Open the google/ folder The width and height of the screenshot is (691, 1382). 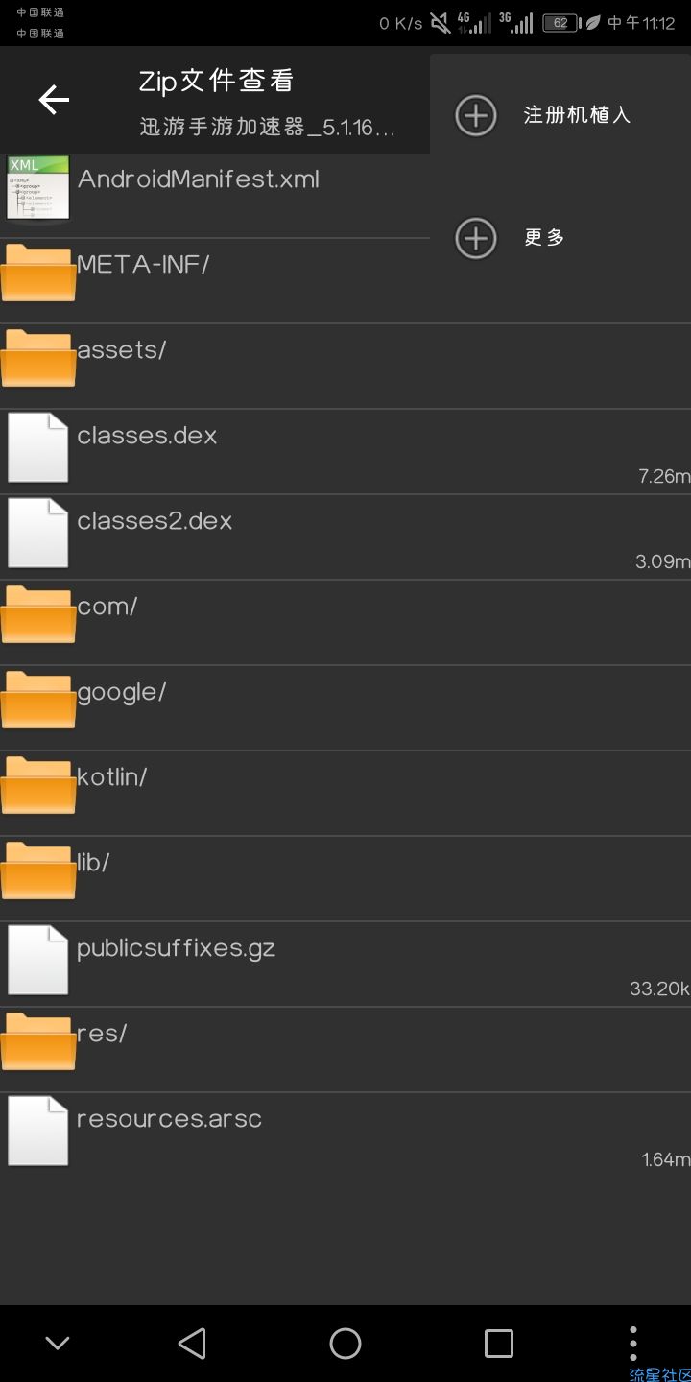click(x=345, y=708)
